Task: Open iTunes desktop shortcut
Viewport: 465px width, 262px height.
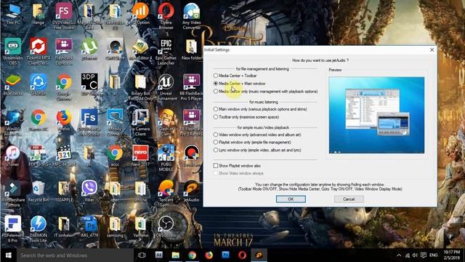Action: 13,156
